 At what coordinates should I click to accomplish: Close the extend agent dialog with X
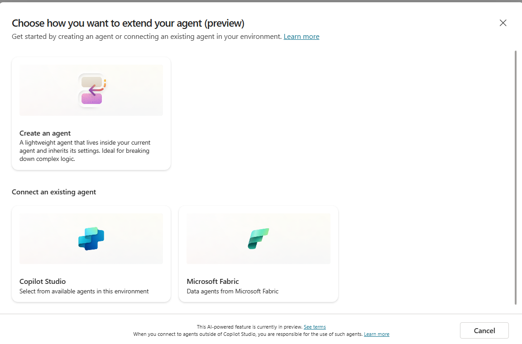click(x=503, y=23)
